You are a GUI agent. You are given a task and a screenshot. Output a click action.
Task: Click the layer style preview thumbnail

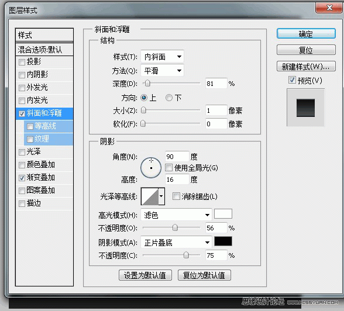click(305, 108)
